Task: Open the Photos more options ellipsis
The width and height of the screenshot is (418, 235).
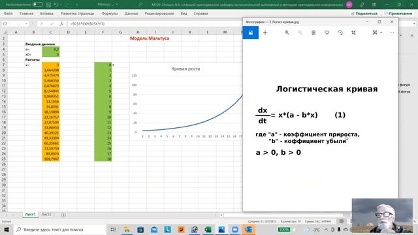Action: (x=392, y=33)
